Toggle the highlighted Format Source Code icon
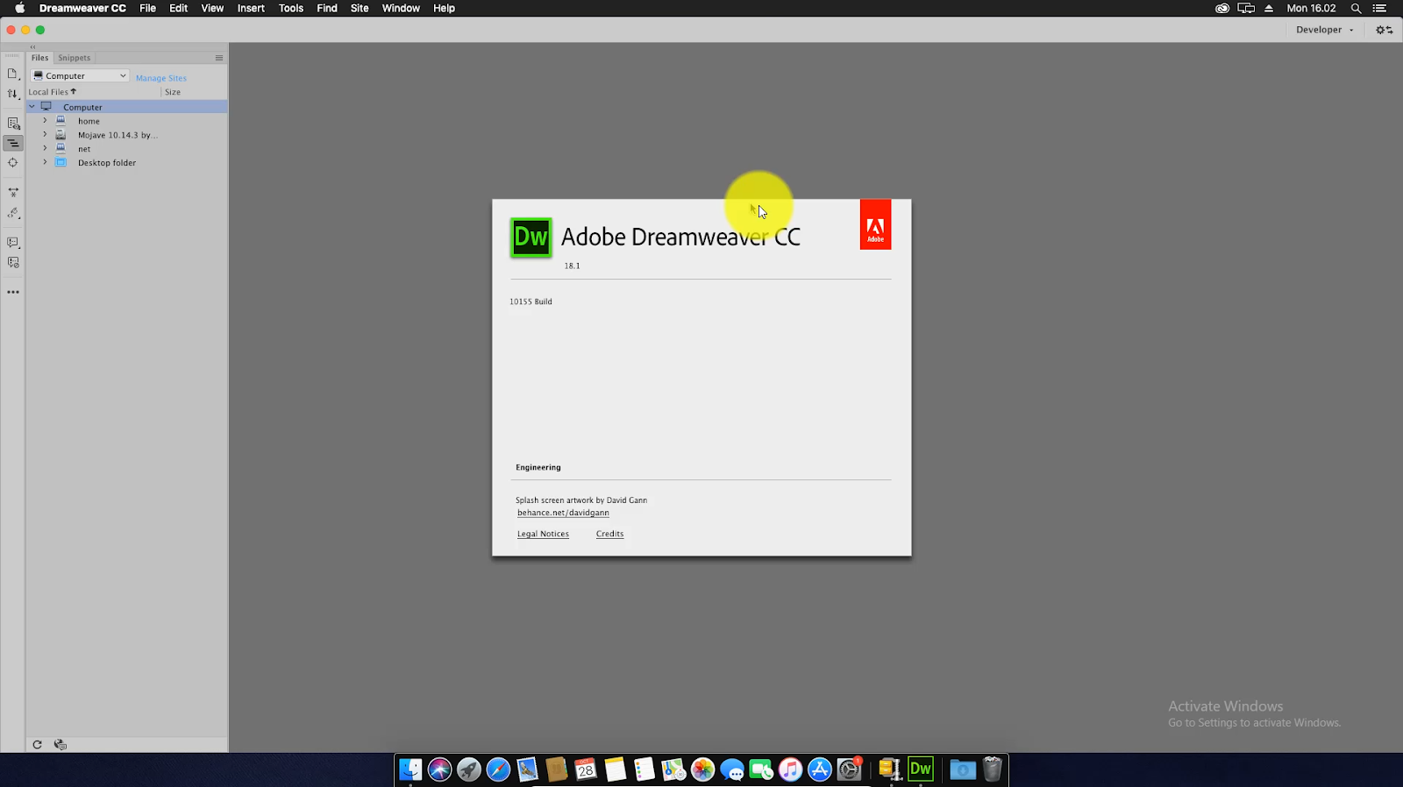 12,143
